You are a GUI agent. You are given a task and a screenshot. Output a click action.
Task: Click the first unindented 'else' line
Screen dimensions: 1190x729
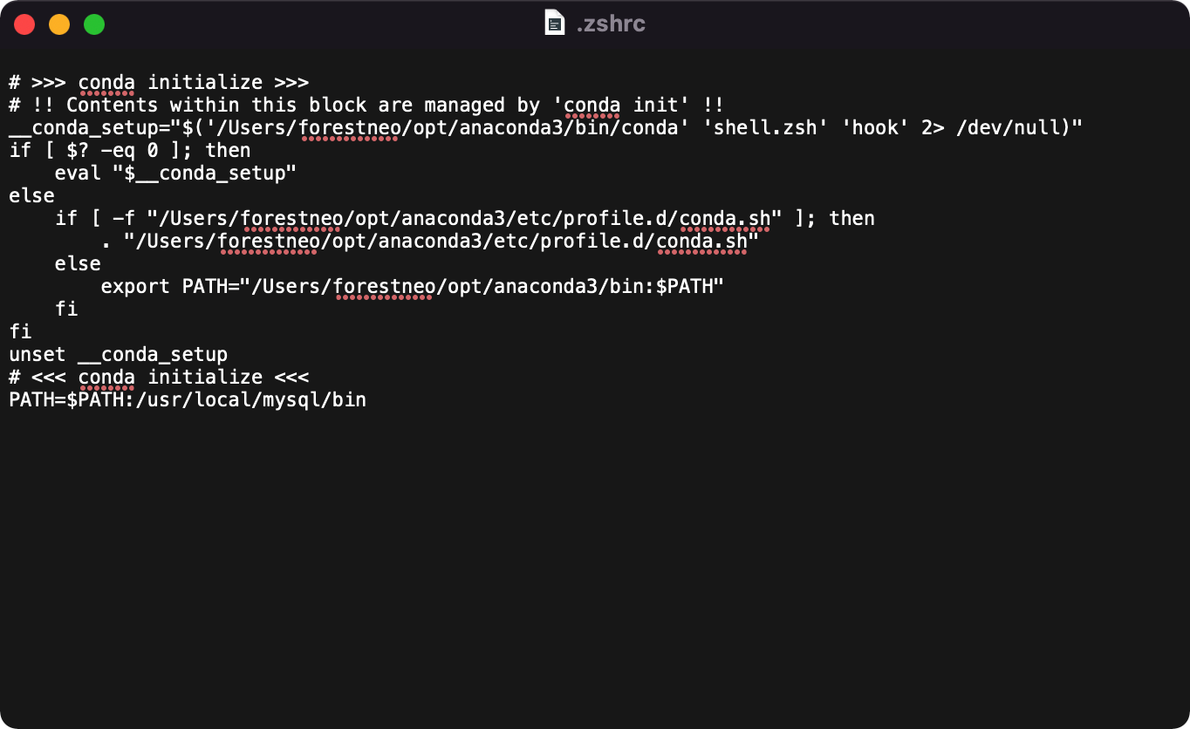click(x=31, y=196)
